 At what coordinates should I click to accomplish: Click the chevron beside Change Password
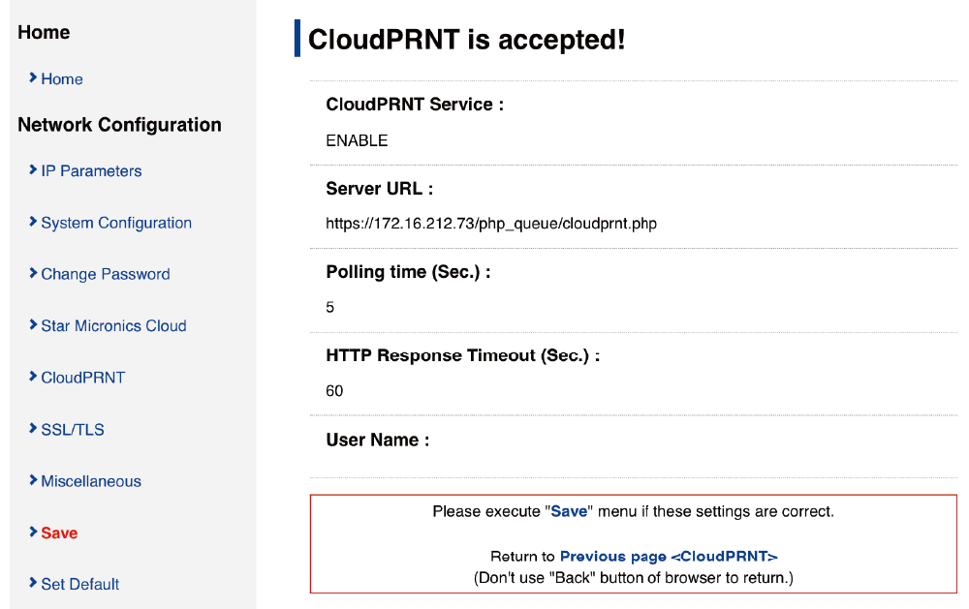coord(33,274)
